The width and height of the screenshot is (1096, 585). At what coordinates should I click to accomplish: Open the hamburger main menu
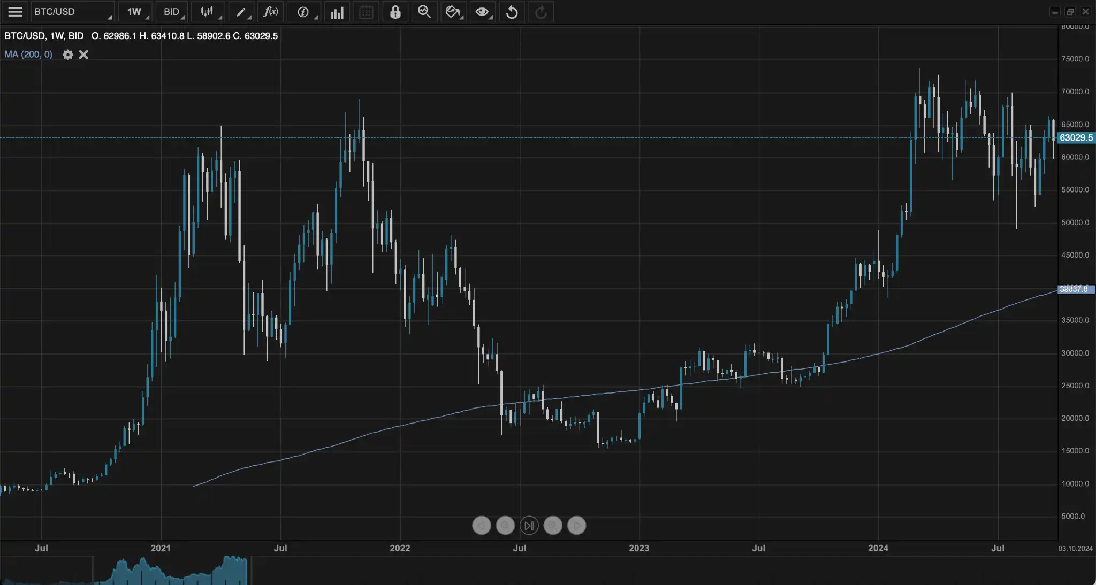pos(15,12)
